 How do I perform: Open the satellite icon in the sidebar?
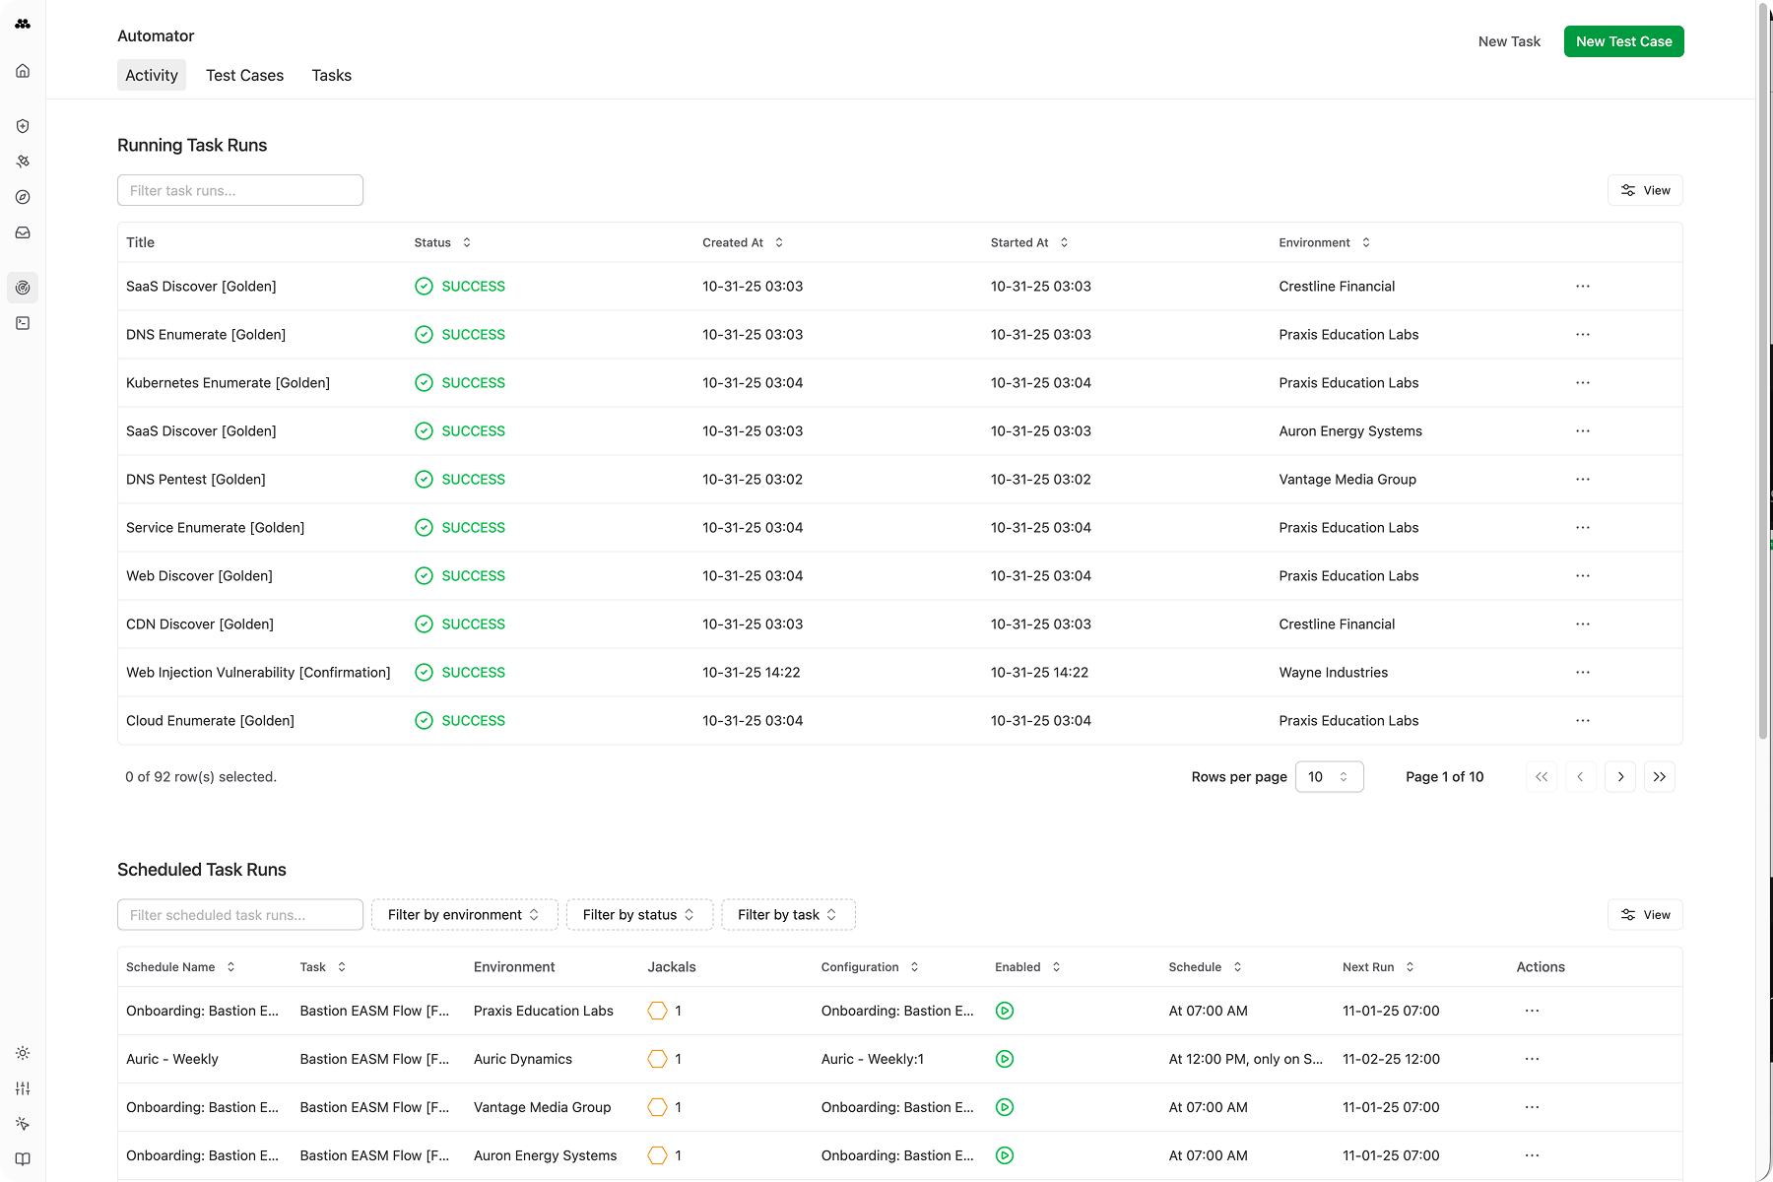23,162
